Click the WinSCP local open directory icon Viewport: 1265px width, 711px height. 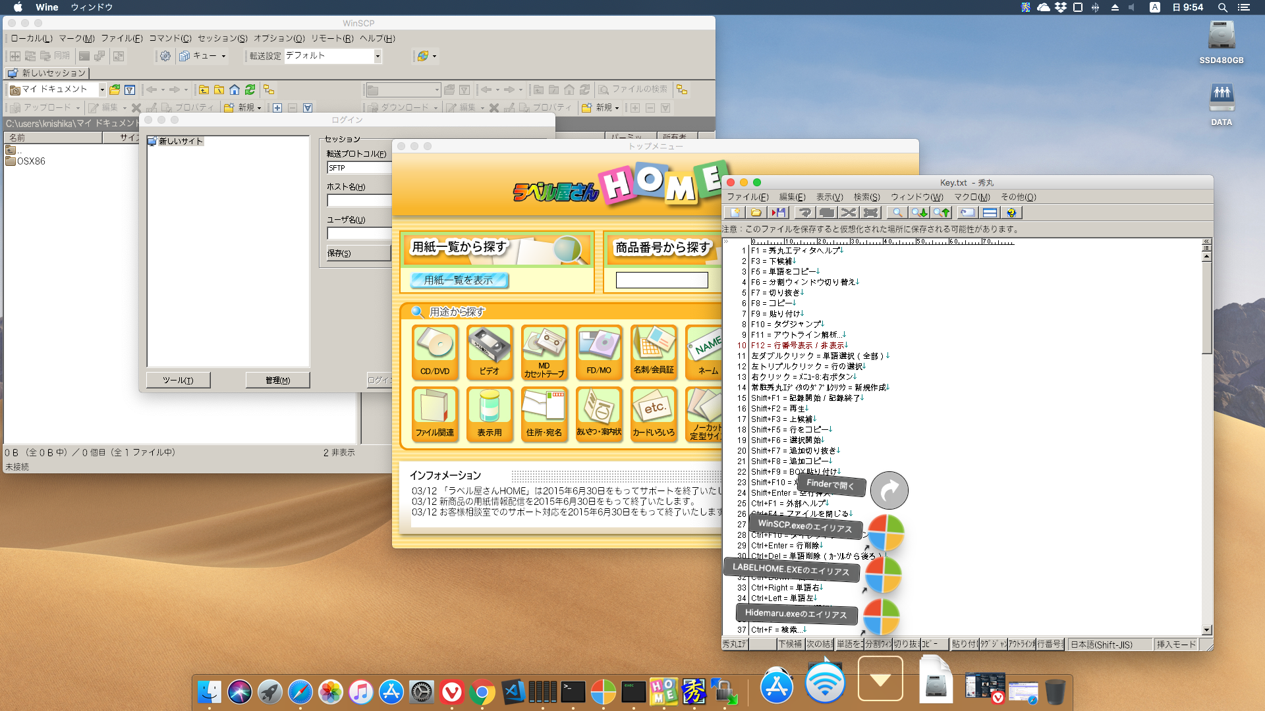115,90
